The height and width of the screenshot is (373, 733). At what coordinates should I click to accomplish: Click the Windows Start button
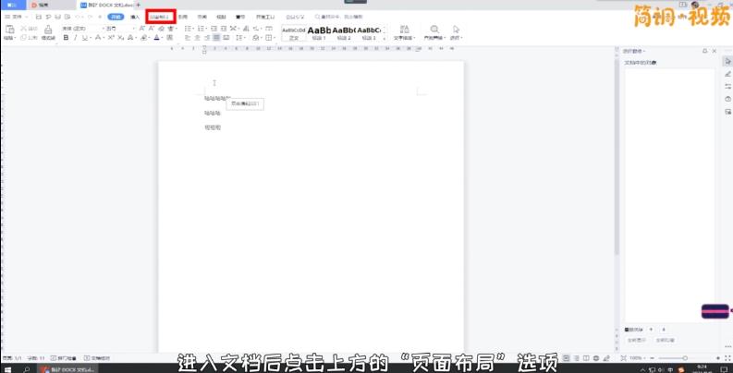6,367
